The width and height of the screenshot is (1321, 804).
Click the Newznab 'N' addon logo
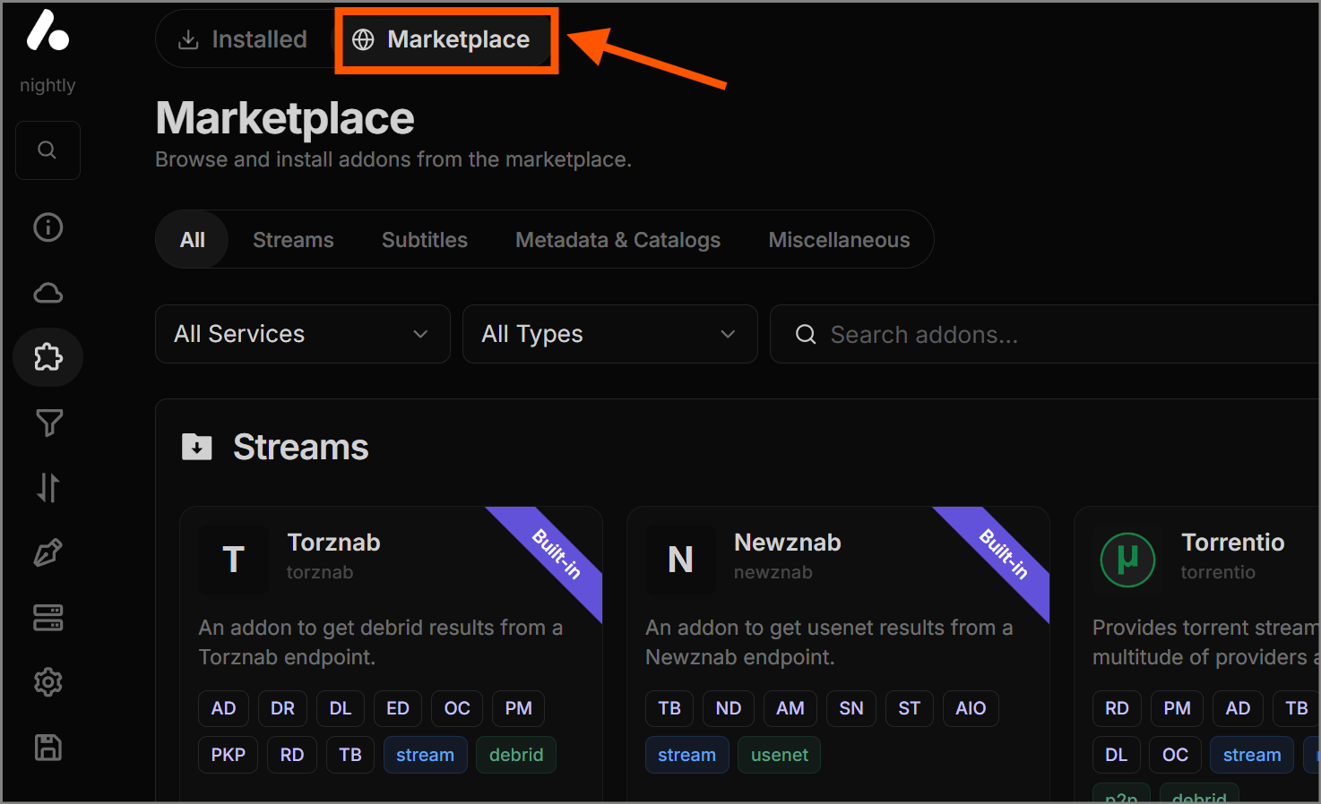(x=680, y=560)
